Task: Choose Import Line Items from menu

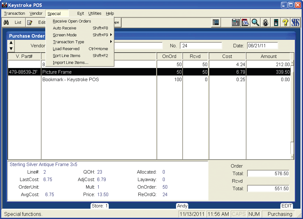Action: tap(70, 63)
